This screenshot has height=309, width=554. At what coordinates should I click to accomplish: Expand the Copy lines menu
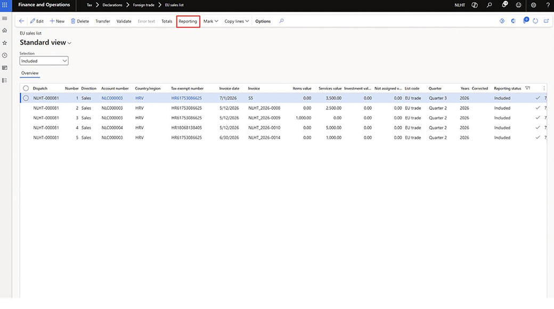click(x=237, y=21)
